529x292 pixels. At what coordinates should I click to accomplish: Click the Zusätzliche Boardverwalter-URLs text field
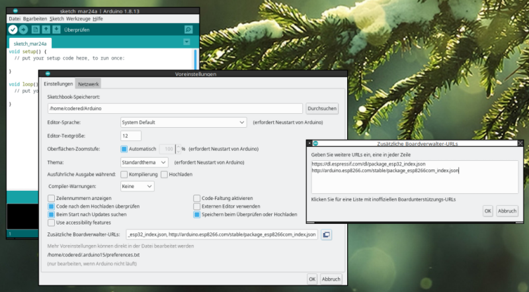pos(222,234)
